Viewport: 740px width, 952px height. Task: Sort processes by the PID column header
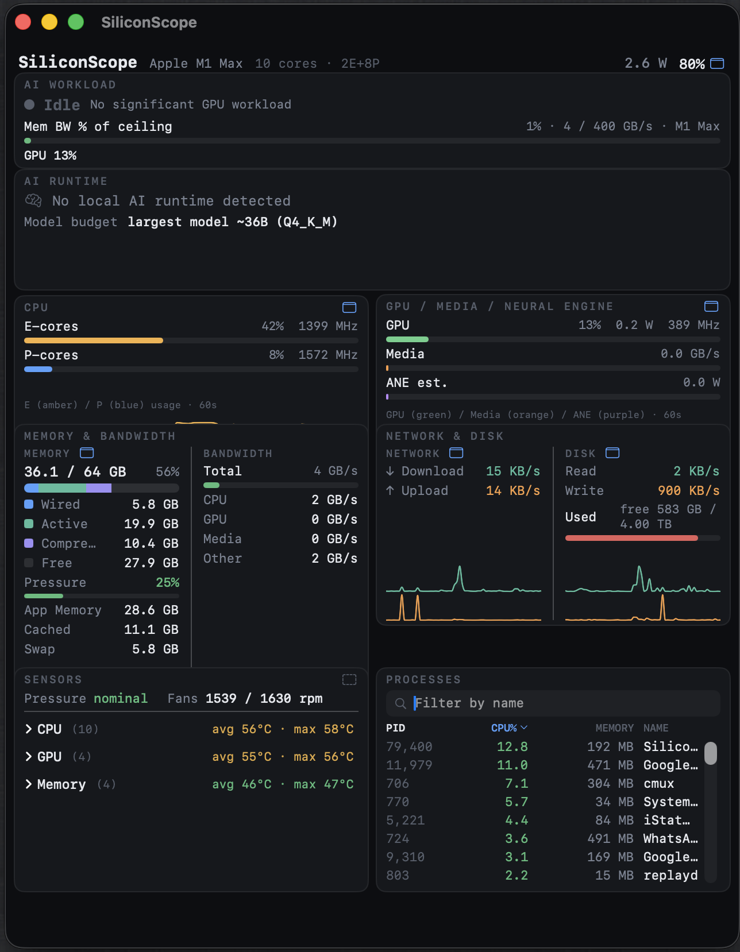[x=395, y=728]
